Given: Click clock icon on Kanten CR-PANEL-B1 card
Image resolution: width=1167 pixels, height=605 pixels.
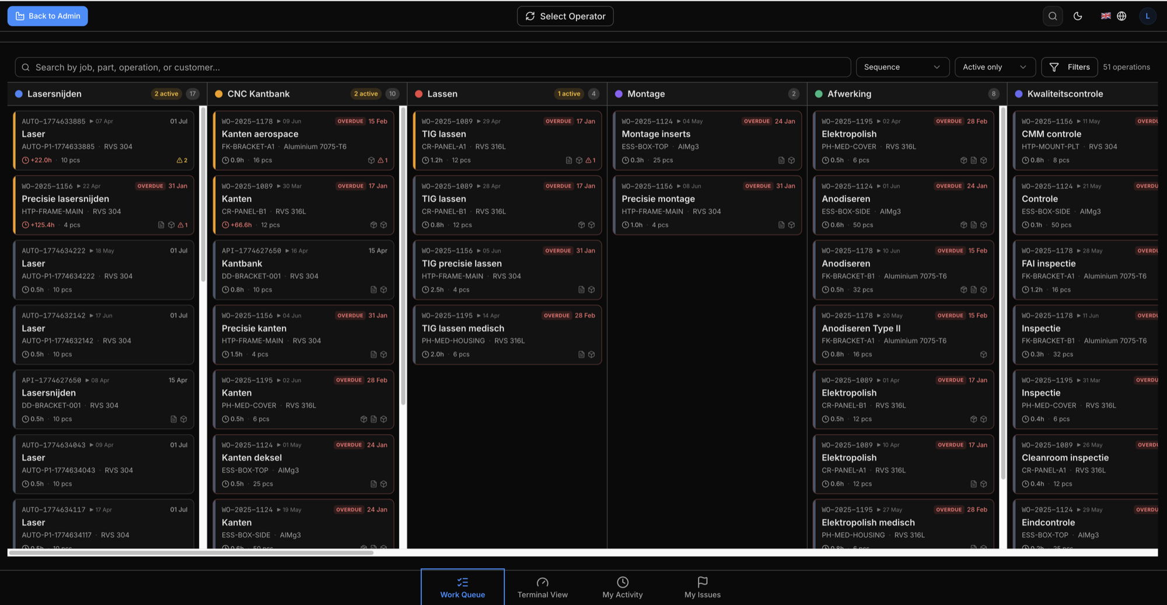Looking at the screenshot, I should point(225,225).
